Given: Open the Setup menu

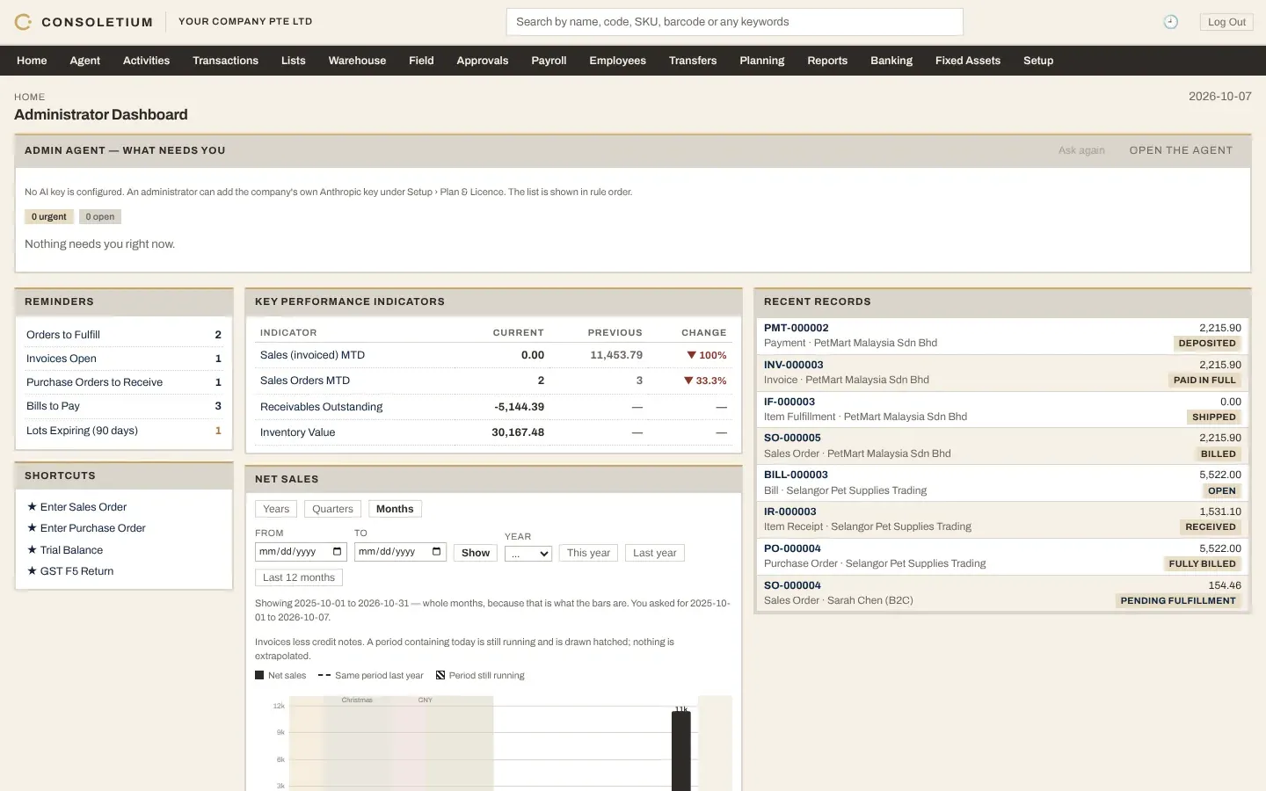Looking at the screenshot, I should (x=1038, y=61).
